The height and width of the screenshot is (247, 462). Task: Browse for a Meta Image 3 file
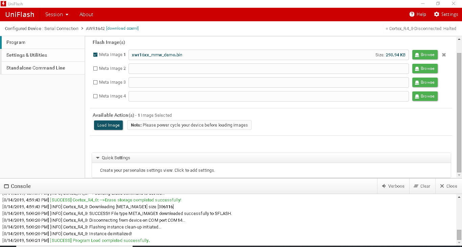point(425,82)
